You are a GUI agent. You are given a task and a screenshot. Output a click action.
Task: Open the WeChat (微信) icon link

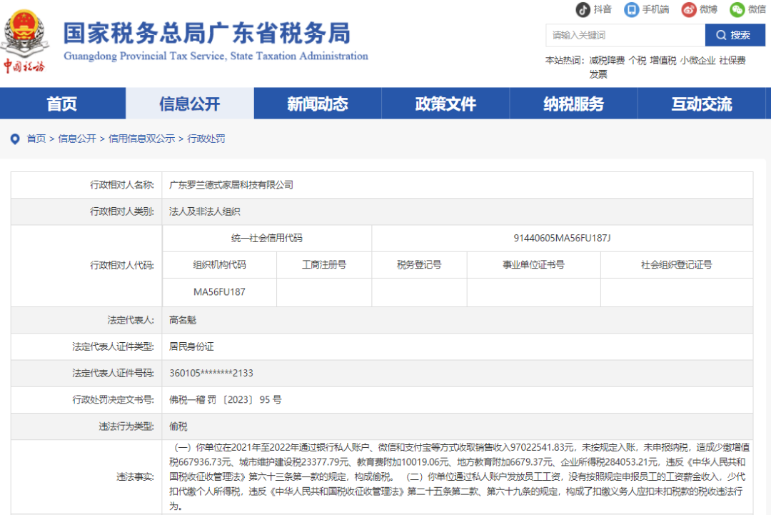tap(737, 9)
